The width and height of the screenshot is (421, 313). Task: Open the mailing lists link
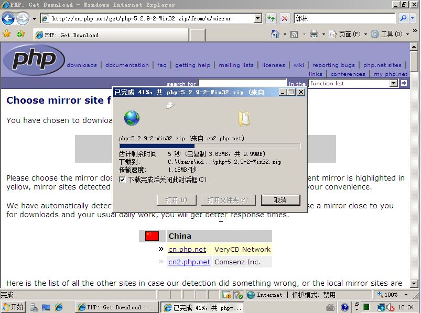pyautogui.click(x=236, y=65)
